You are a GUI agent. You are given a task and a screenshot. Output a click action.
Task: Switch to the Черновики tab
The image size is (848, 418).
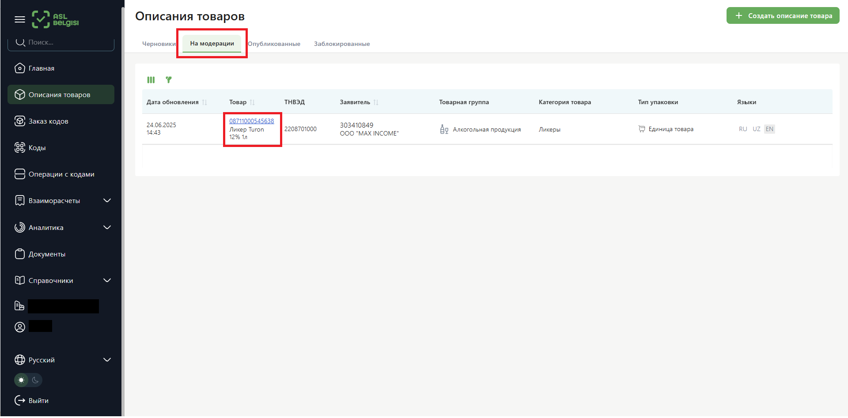tap(159, 44)
